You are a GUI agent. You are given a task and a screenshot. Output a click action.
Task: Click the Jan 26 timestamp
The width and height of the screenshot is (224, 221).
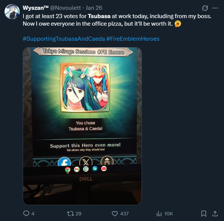tap(94, 8)
